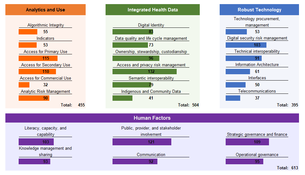Select the Analytic Risk Management bar
Screen dimensions: 305x175
point(34,98)
